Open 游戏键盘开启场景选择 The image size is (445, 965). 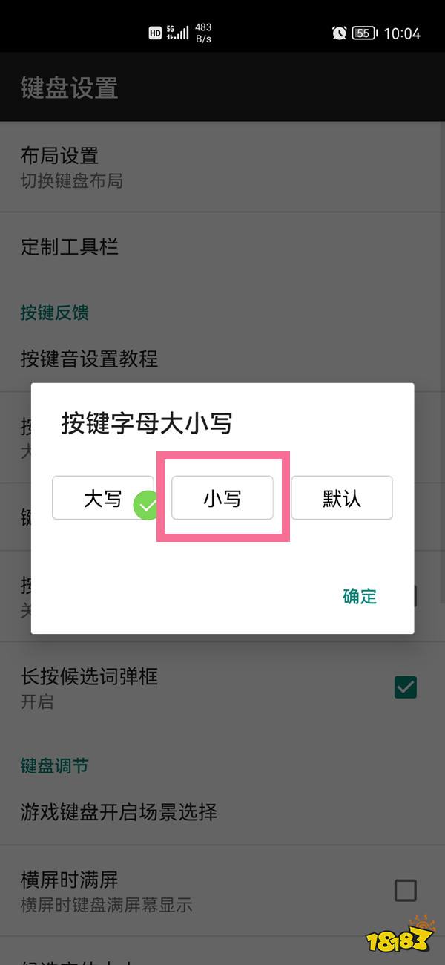click(222, 811)
